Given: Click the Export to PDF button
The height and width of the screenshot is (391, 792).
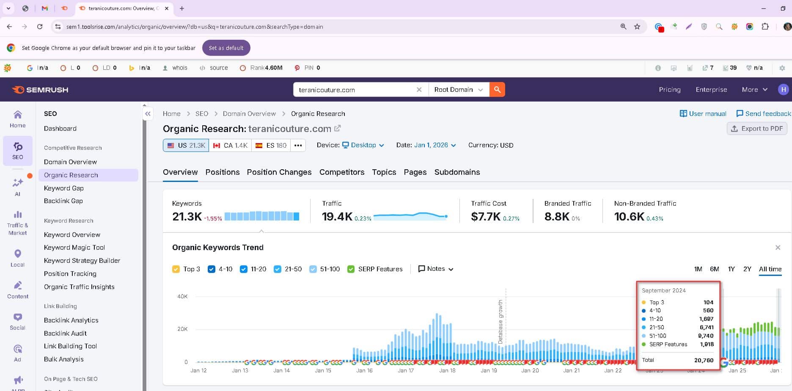Looking at the screenshot, I should click(757, 129).
